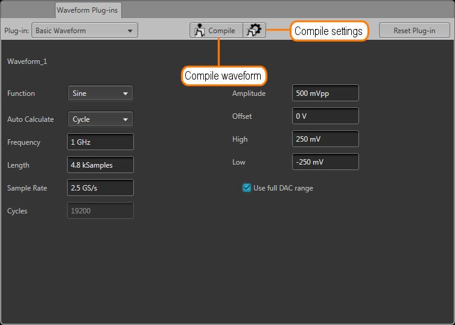Click the Sample Rate input field

pos(100,188)
